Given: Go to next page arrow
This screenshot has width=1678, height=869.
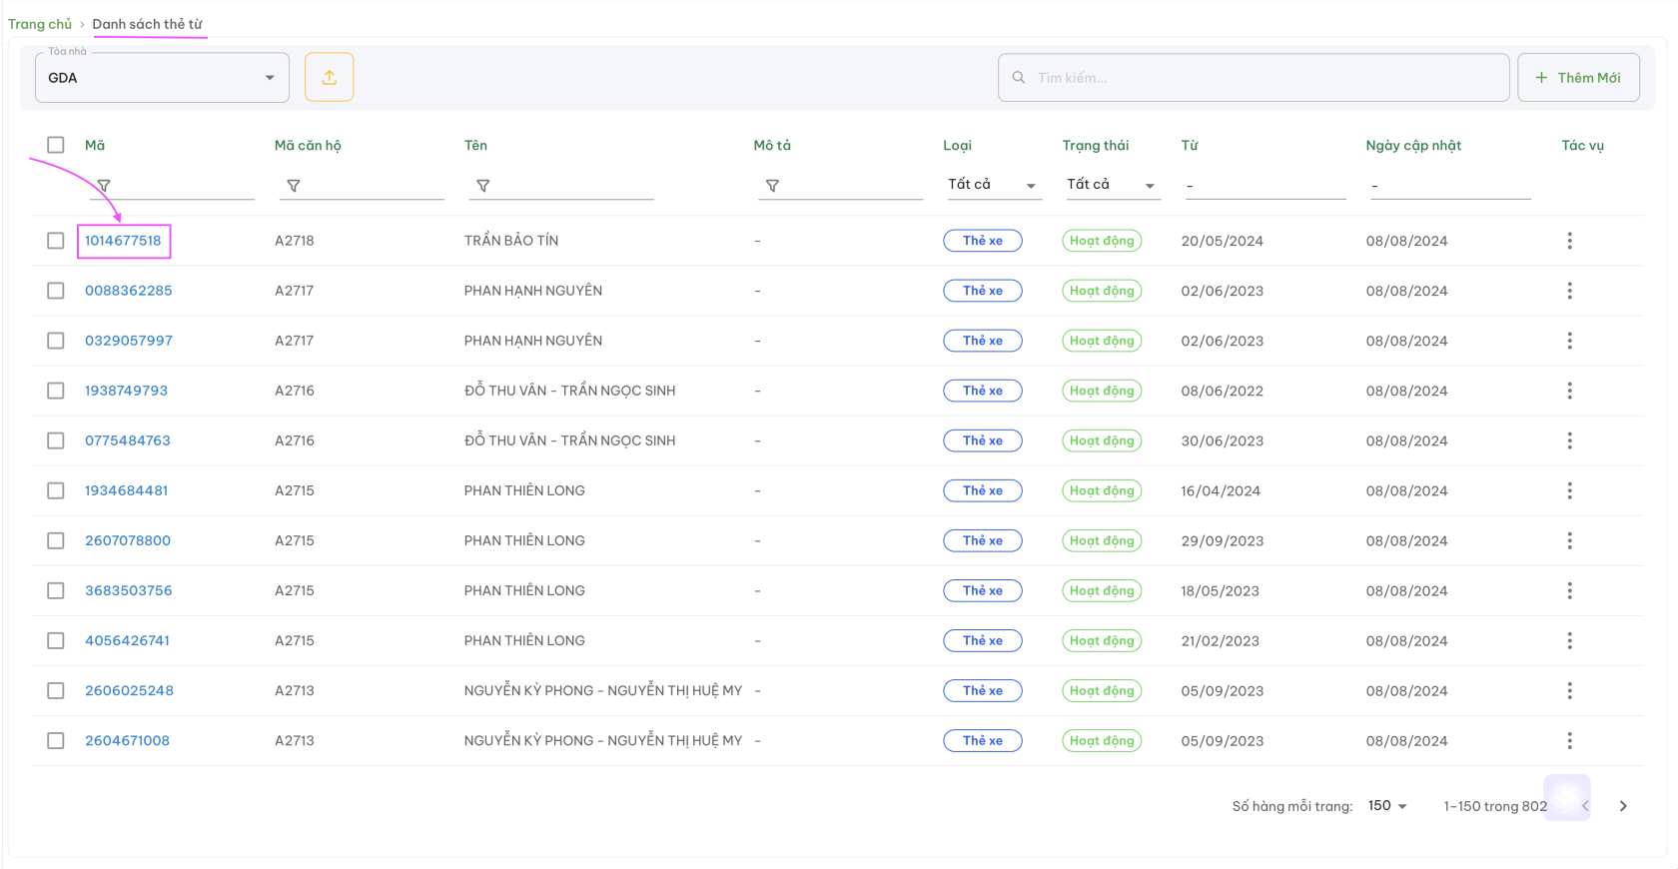Looking at the screenshot, I should (x=1623, y=806).
